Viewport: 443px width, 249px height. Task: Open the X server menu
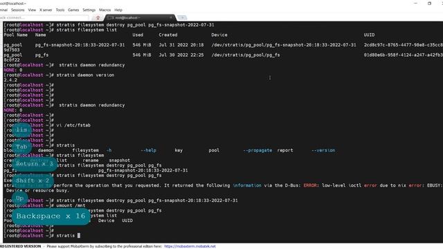(46, 10)
